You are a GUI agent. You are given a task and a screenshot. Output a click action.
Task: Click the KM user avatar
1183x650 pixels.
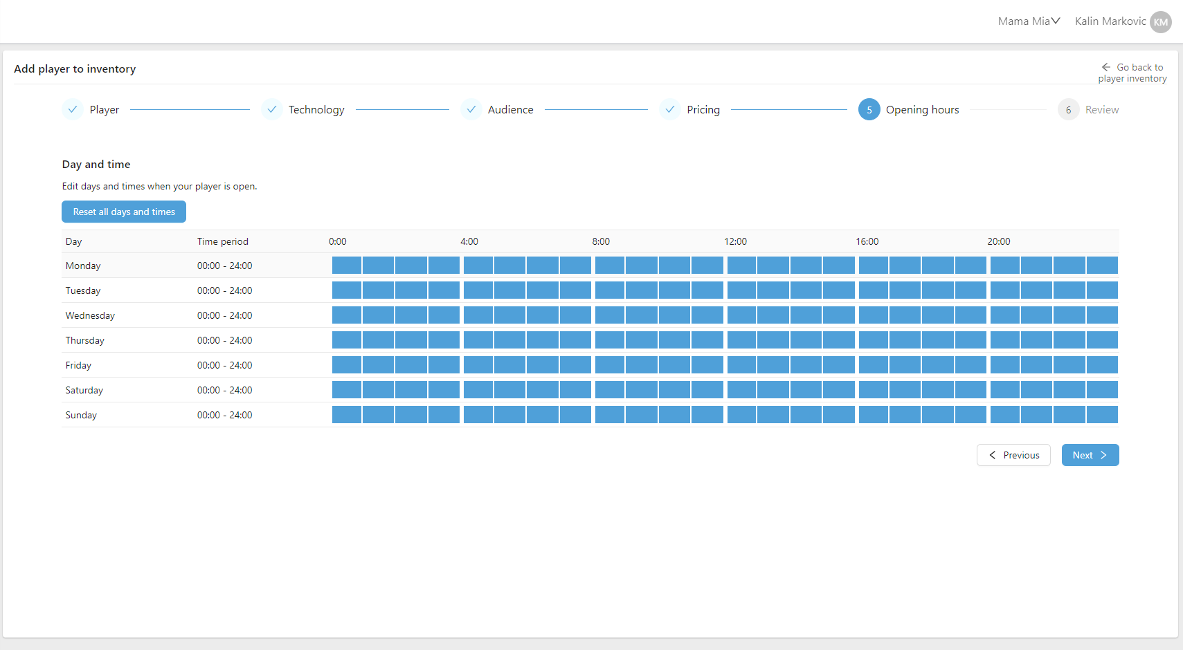click(x=1161, y=21)
